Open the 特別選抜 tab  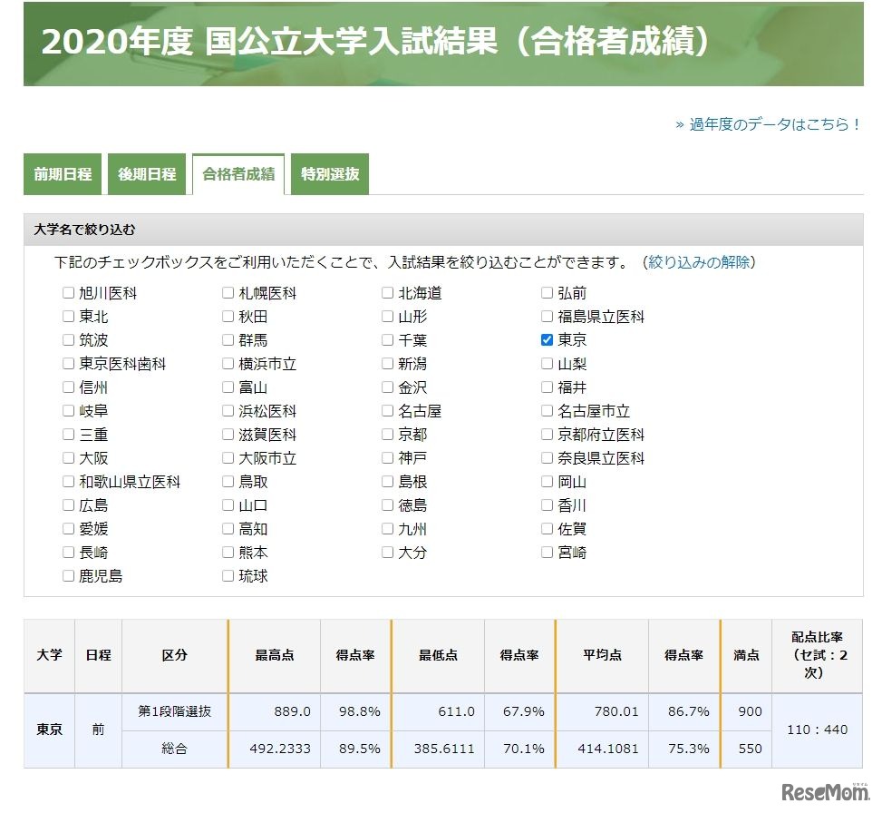click(328, 173)
